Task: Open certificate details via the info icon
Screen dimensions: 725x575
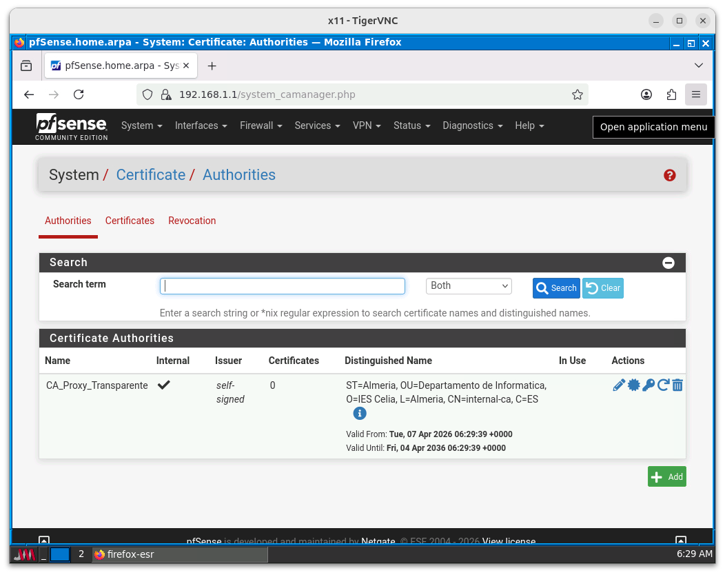Action: [359, 413]
